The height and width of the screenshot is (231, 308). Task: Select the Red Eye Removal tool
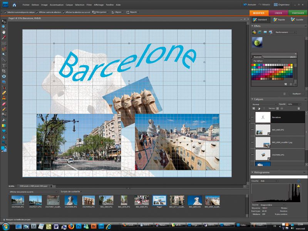click(3, 87)
